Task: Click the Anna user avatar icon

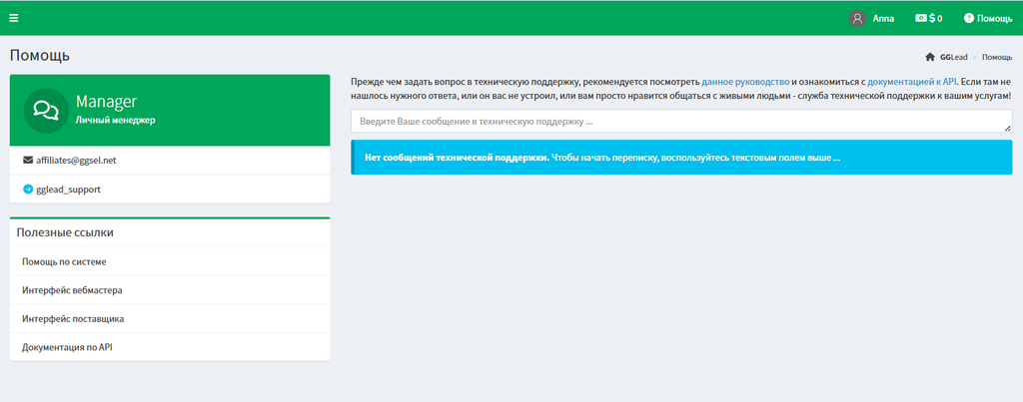Action: tap(857, 19)
